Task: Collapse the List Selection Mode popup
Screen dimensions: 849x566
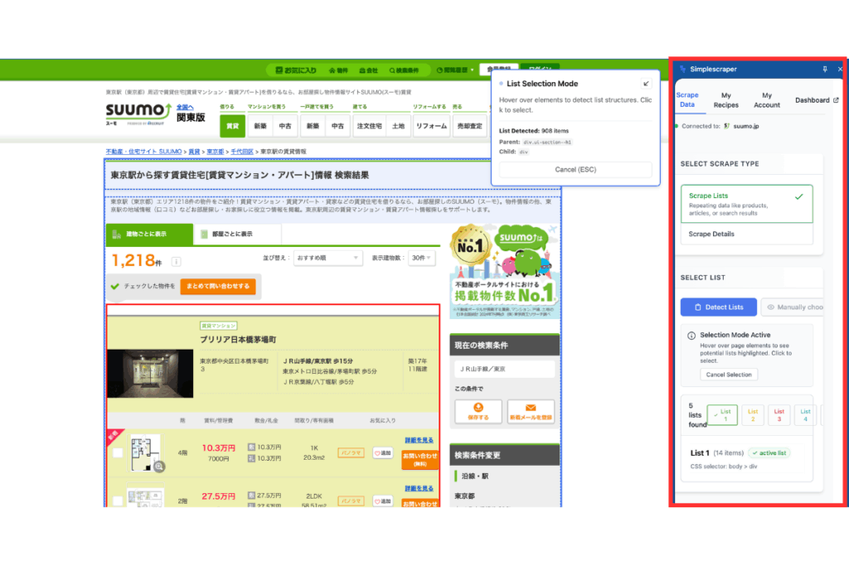Action: tap(647, 84)
